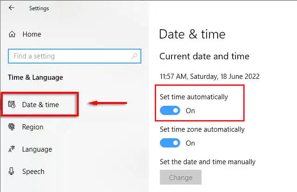Image resolution: width=297 pixels, height=192 pixels.
Task: Click the greyed Change button
Action: click(181, 177)
